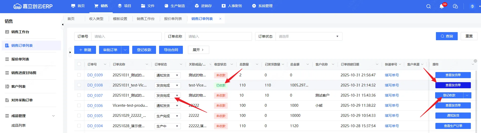Select the checkbox for order DD_0309
The height and width of the screenshot is (133, 481).
coord(79,75)
